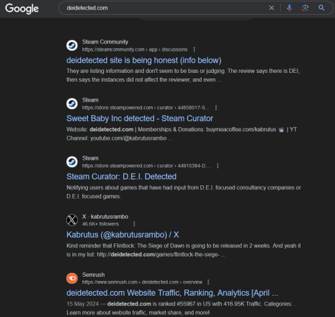
Task: Click the magnifying glass search button
Action: click(322, 8)
